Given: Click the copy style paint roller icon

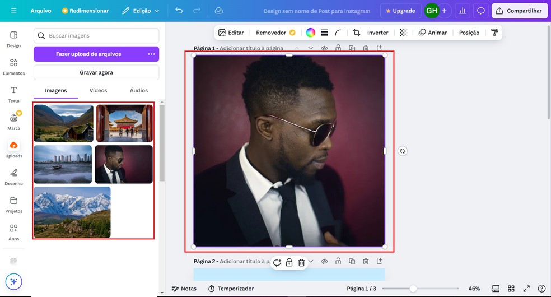Looking at the screenshot, I should (x=494, y=33).
